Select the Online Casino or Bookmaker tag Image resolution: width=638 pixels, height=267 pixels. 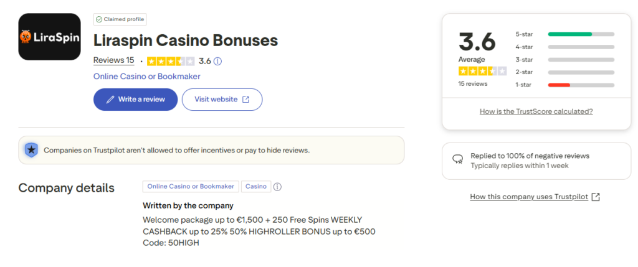coord(191,186)
